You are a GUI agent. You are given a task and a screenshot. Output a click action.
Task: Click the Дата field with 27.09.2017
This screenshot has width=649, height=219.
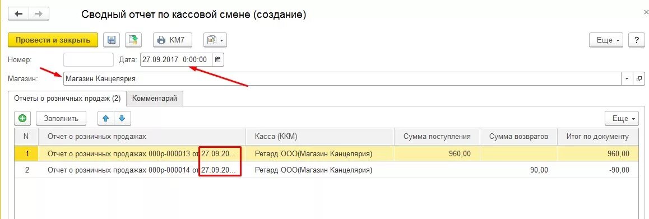(x=176, y=59)
